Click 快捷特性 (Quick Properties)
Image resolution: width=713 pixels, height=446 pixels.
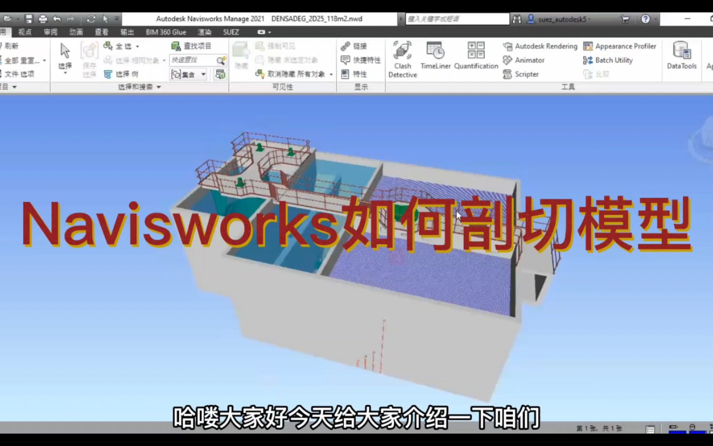coord(361,60)
